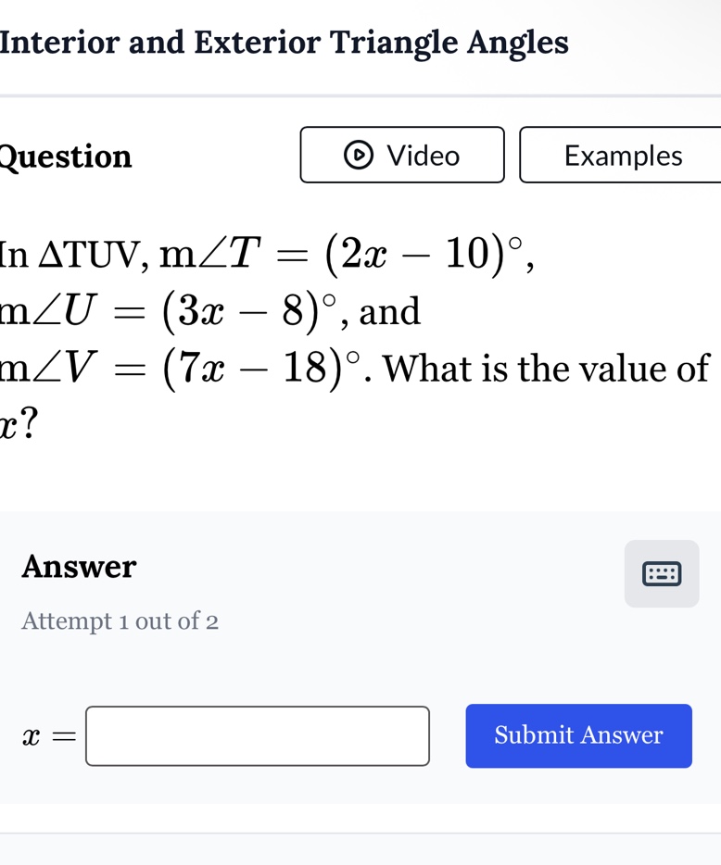The height and width of the screenshot is (865, 721).
Task: Click the Interior and Exterior Triangle Angles title
Action: pos(285,42)
